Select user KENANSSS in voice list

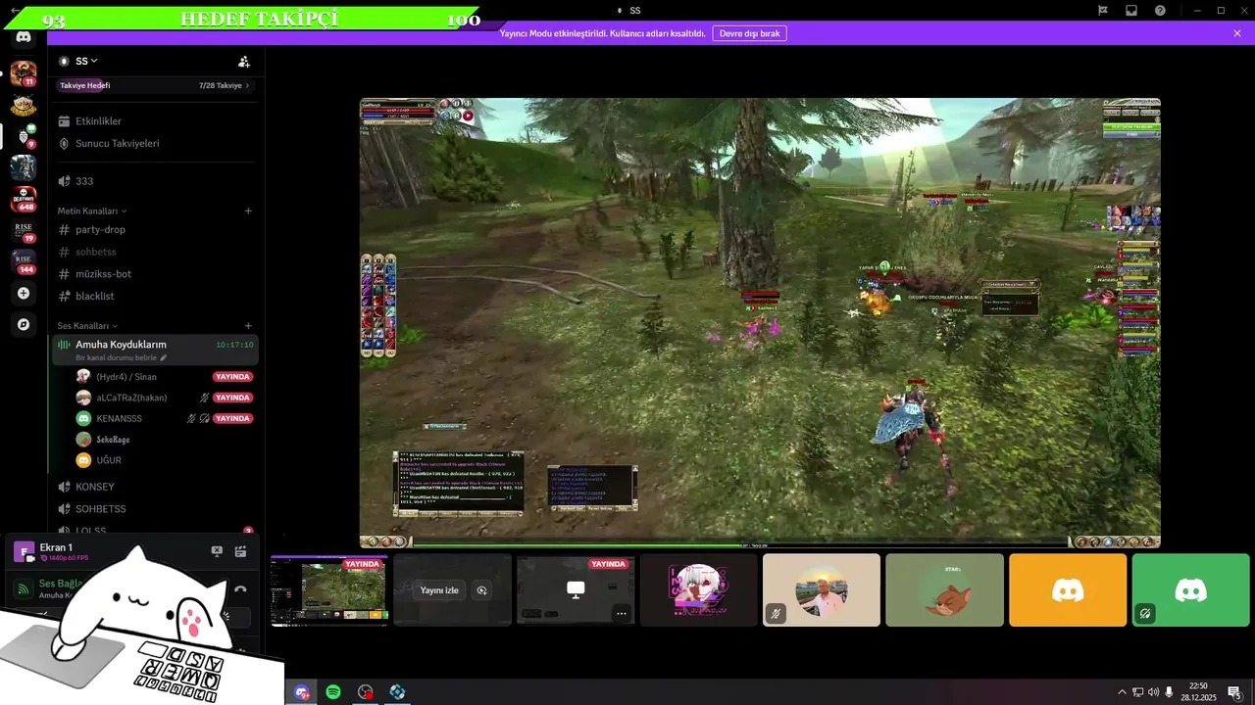[x=119, y=418]
